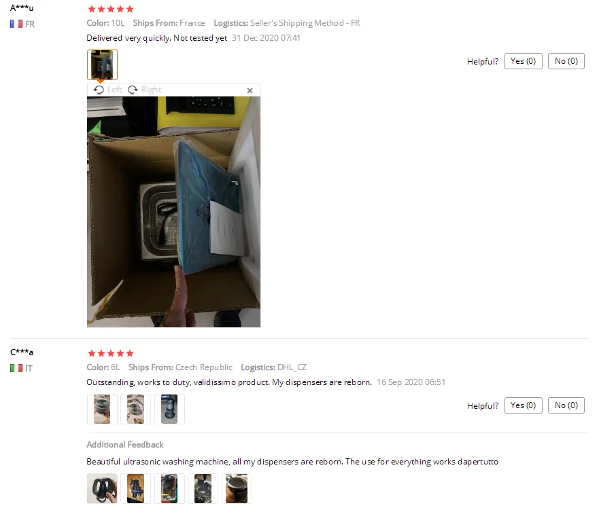The height and width of the screenshot is (512, 599).
Task: Vote No (0) on C***a's review
Action: 566,405
